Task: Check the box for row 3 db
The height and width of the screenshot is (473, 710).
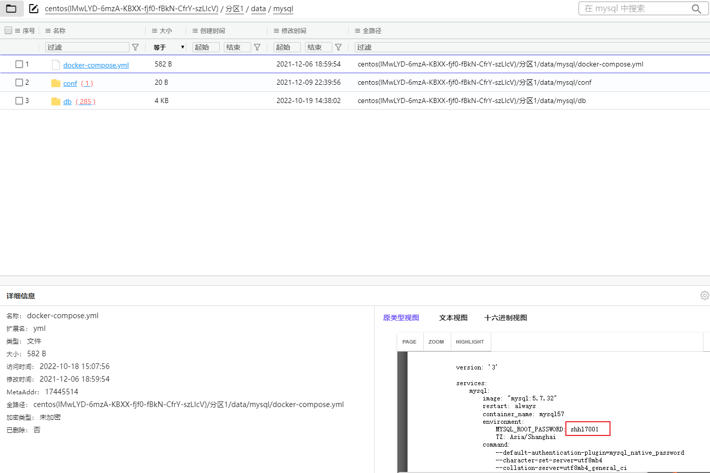Action: 19,101
